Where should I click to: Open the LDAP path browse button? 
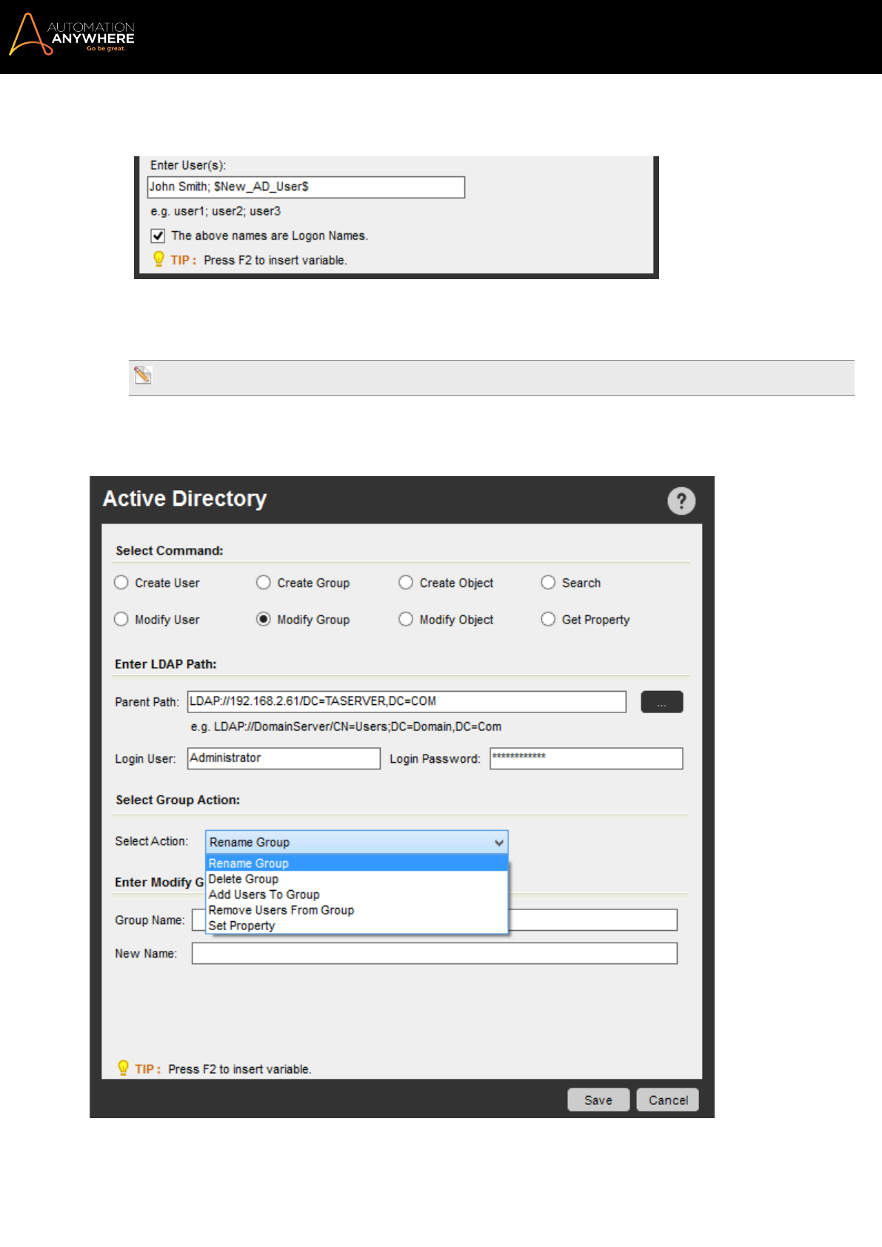click(x=661, y=702)
